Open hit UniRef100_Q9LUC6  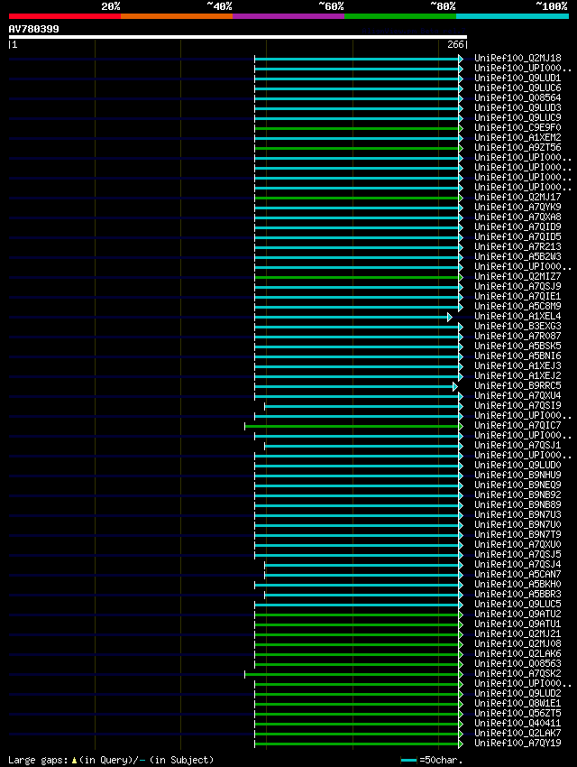[517, 88]
